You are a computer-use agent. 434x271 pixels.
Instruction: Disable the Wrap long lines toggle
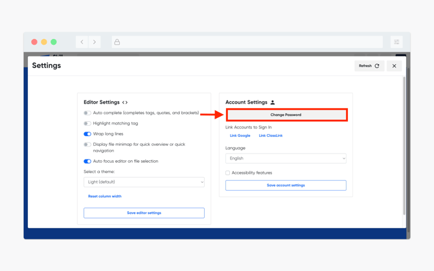click(x=87, y=134)
